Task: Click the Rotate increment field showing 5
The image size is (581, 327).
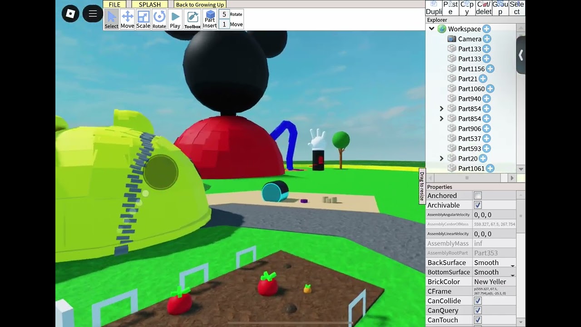Action: point(224,15)
